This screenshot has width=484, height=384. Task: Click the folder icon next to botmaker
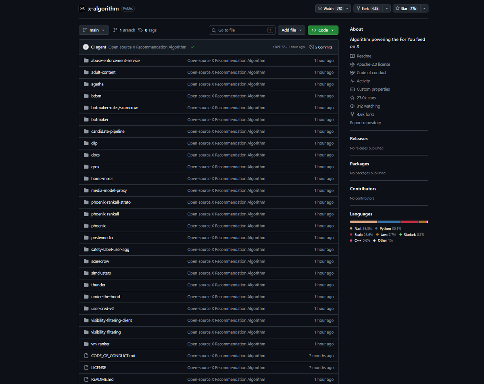[86, 120]
